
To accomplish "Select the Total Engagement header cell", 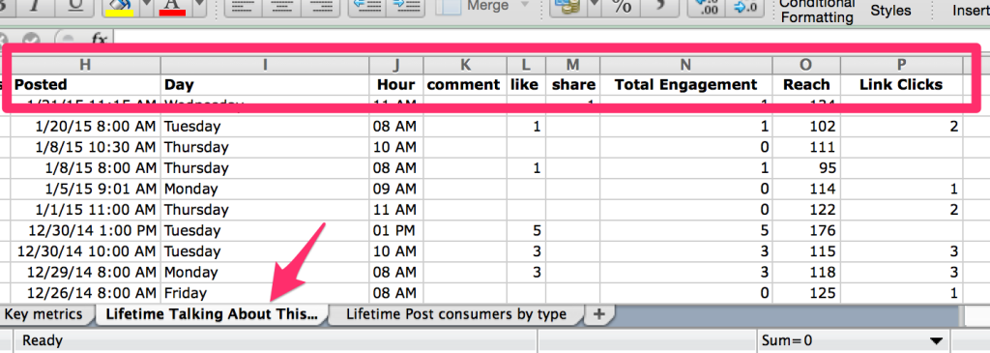I will 685,84.
